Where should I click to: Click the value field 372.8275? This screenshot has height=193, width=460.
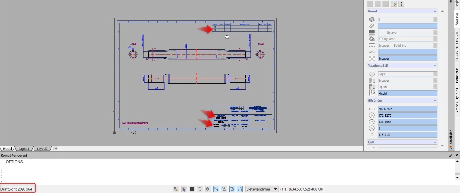click(x=407, y=115)
